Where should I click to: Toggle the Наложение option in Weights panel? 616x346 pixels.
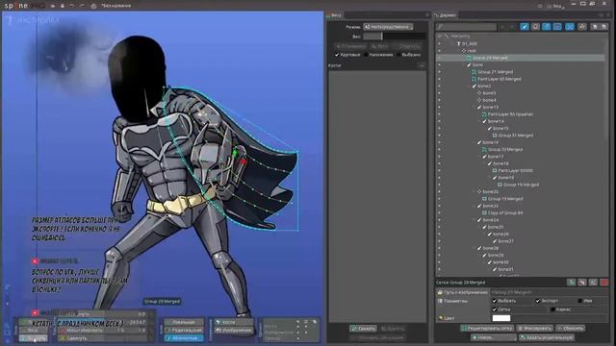click(x=366, y=55)
